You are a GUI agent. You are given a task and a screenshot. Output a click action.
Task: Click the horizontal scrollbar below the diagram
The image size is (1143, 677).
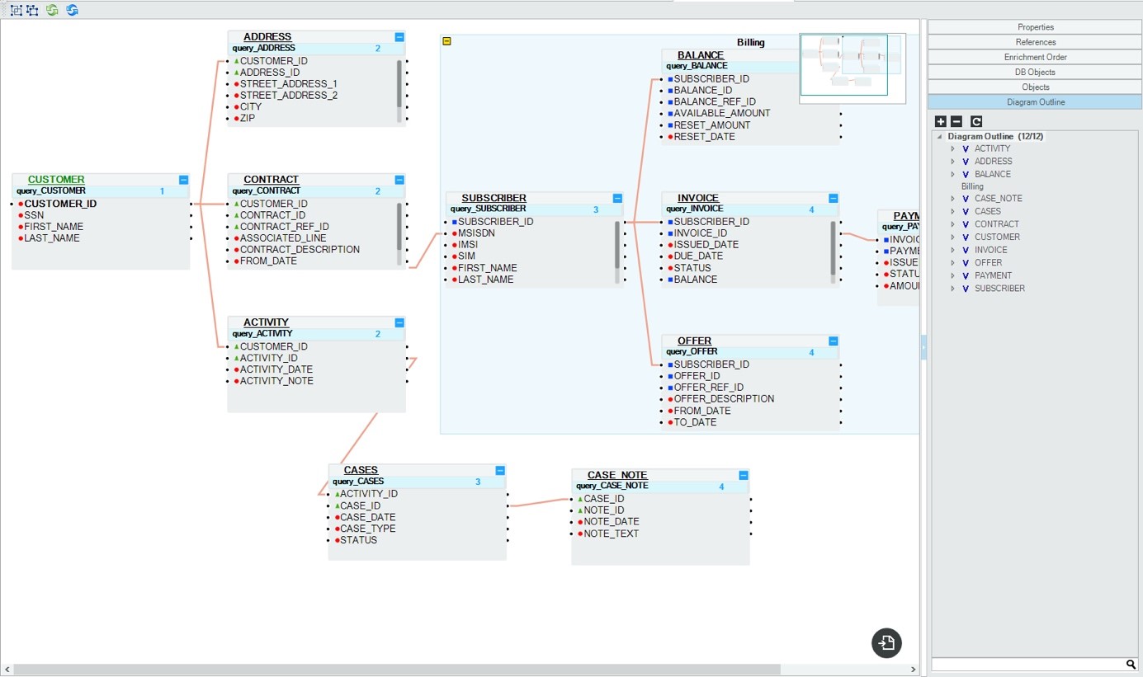tap(396, 670)
